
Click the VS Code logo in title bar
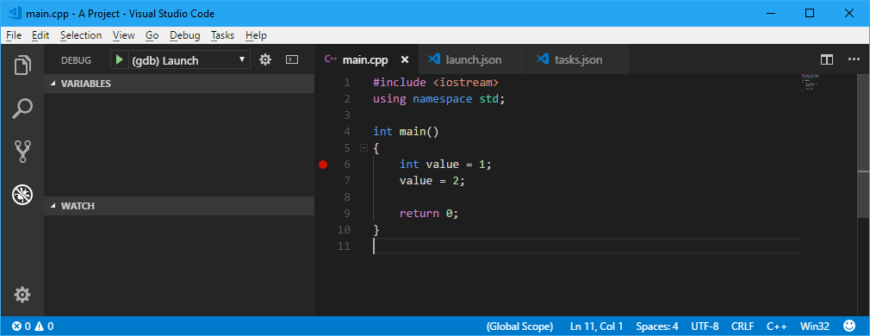click(15, 13)
